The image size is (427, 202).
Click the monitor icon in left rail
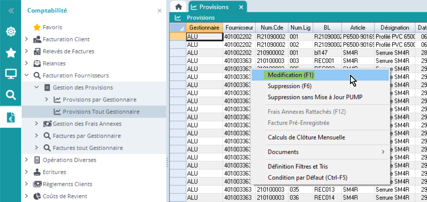pyautogui.click(x=11, y=74)
